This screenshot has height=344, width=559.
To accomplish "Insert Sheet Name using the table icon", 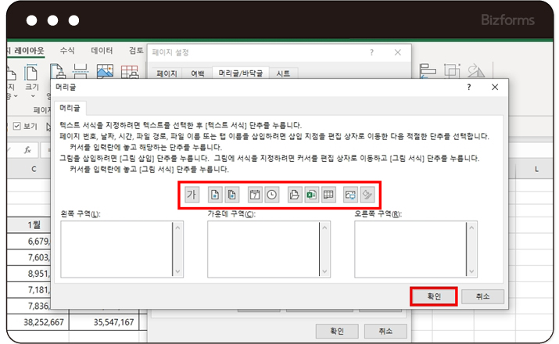I will click(328, 195).
